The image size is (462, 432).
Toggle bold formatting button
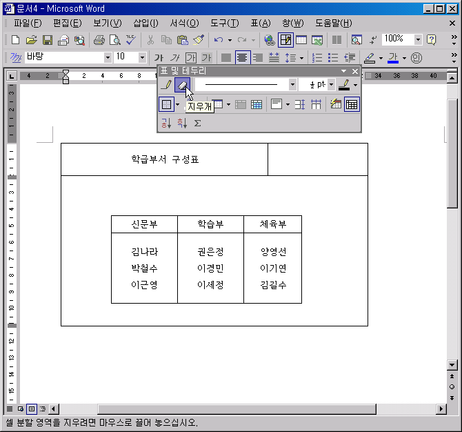coord(159,57)
